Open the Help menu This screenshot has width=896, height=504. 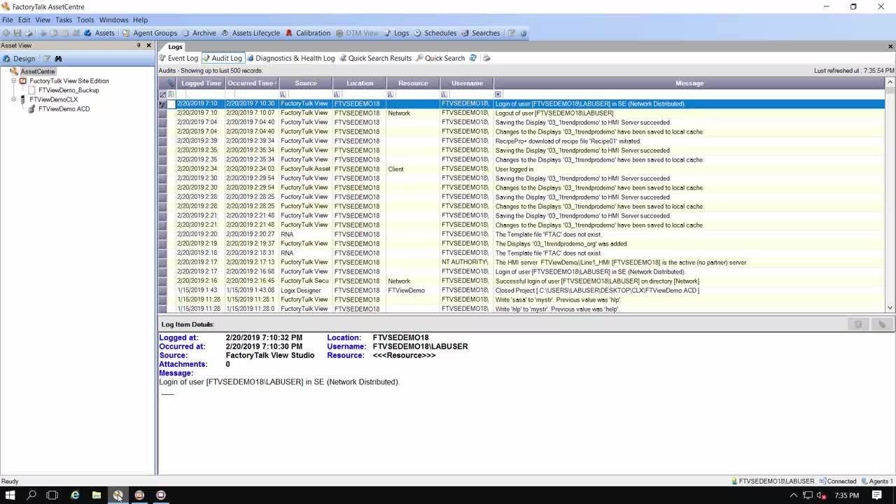(140, 20)
